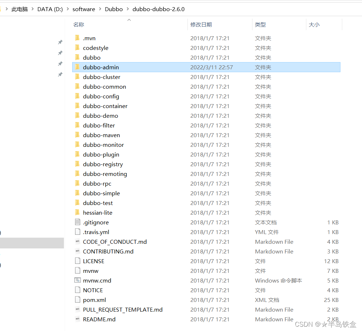Click the .gitignore text file icon

click(x=78, y=222)
